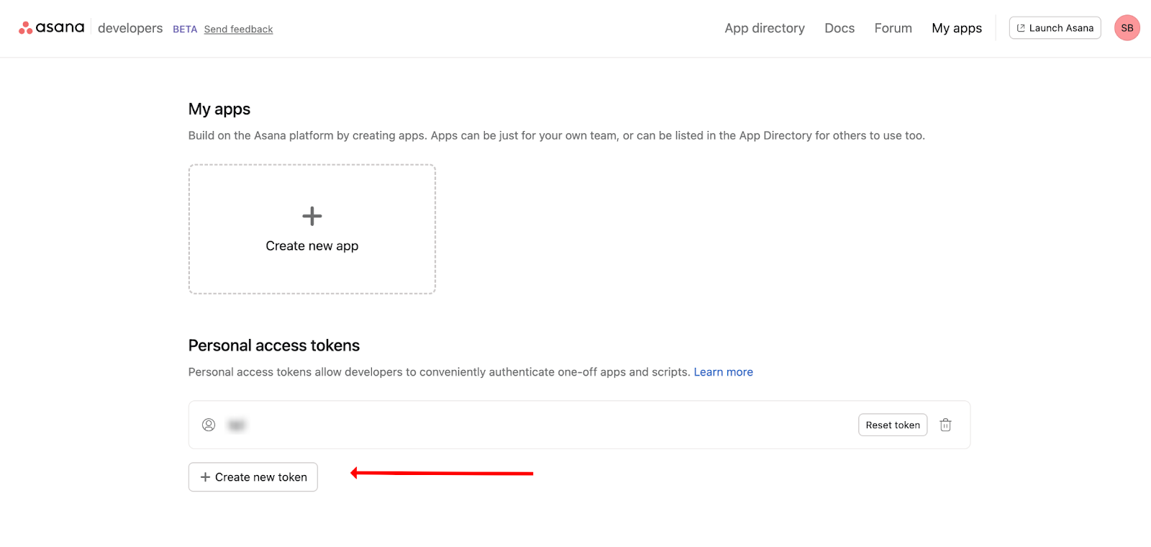Click the Asana logo
The image size is (1151, 547).
point(51,28)
